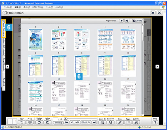This screenshot has width=168, height=130.
Task: Expand the Tag List side tab
Action: 4,82
